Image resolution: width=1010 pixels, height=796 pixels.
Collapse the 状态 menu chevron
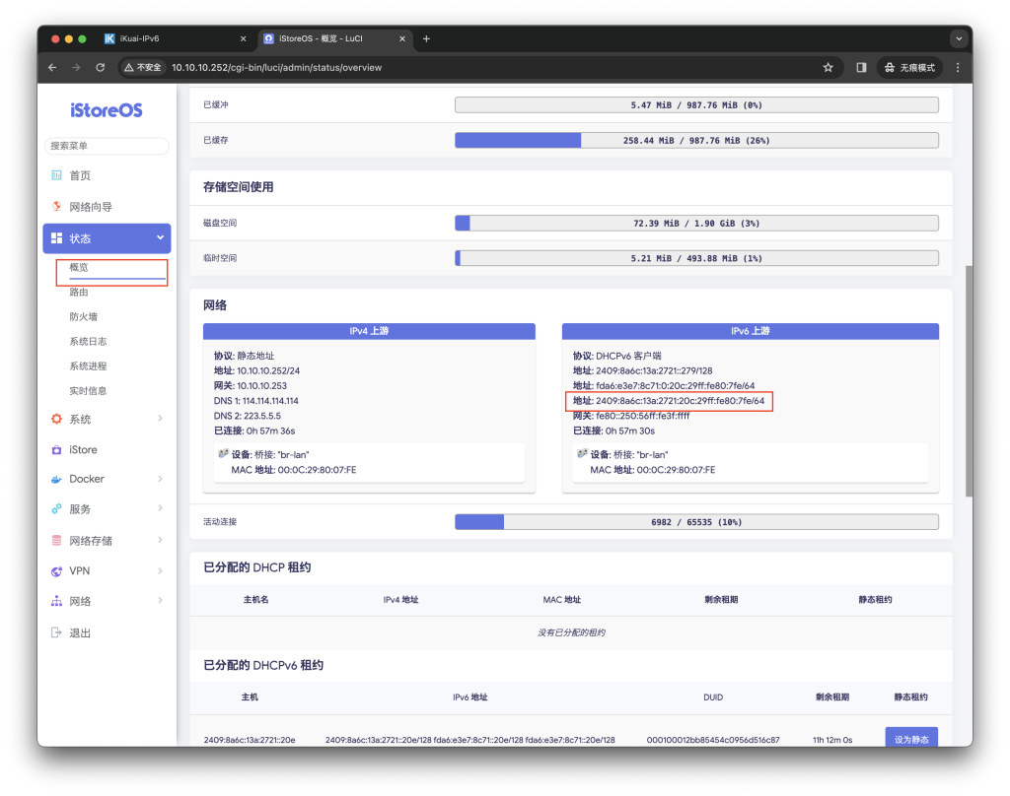coord(161,238)
